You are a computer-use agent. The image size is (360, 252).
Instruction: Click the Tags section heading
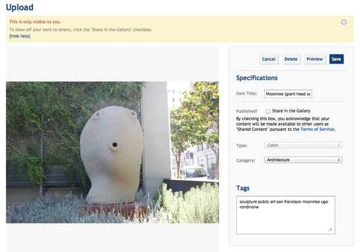pos(243,188)
